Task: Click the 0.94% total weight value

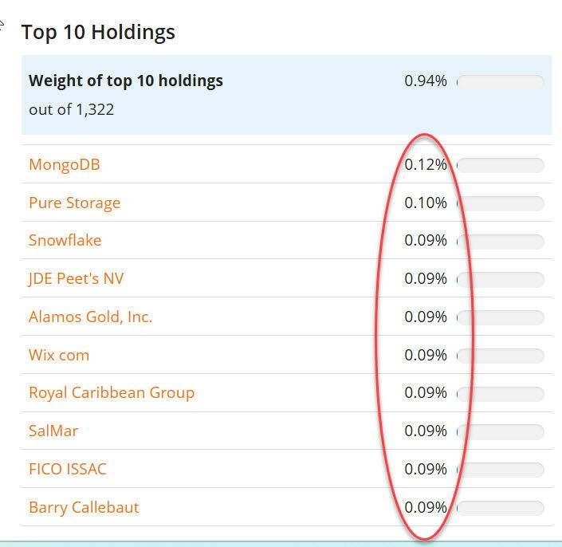Action: (x=425, y=81)
